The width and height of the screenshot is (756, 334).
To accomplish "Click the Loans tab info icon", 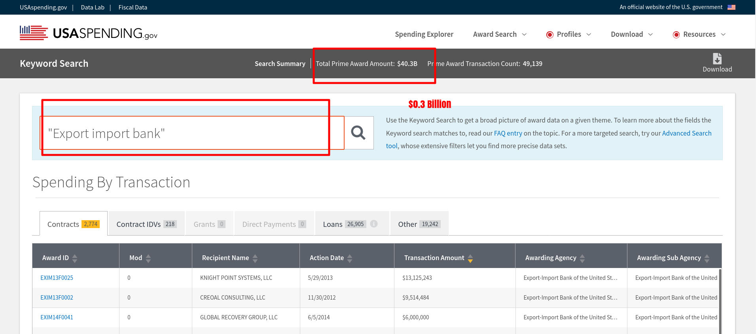I will [373, 224].
